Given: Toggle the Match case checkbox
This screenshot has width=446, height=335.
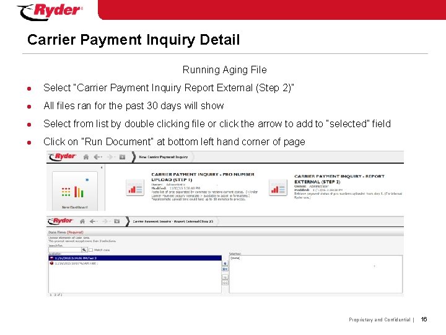Looking at the screenshot, I should [90, 250].
